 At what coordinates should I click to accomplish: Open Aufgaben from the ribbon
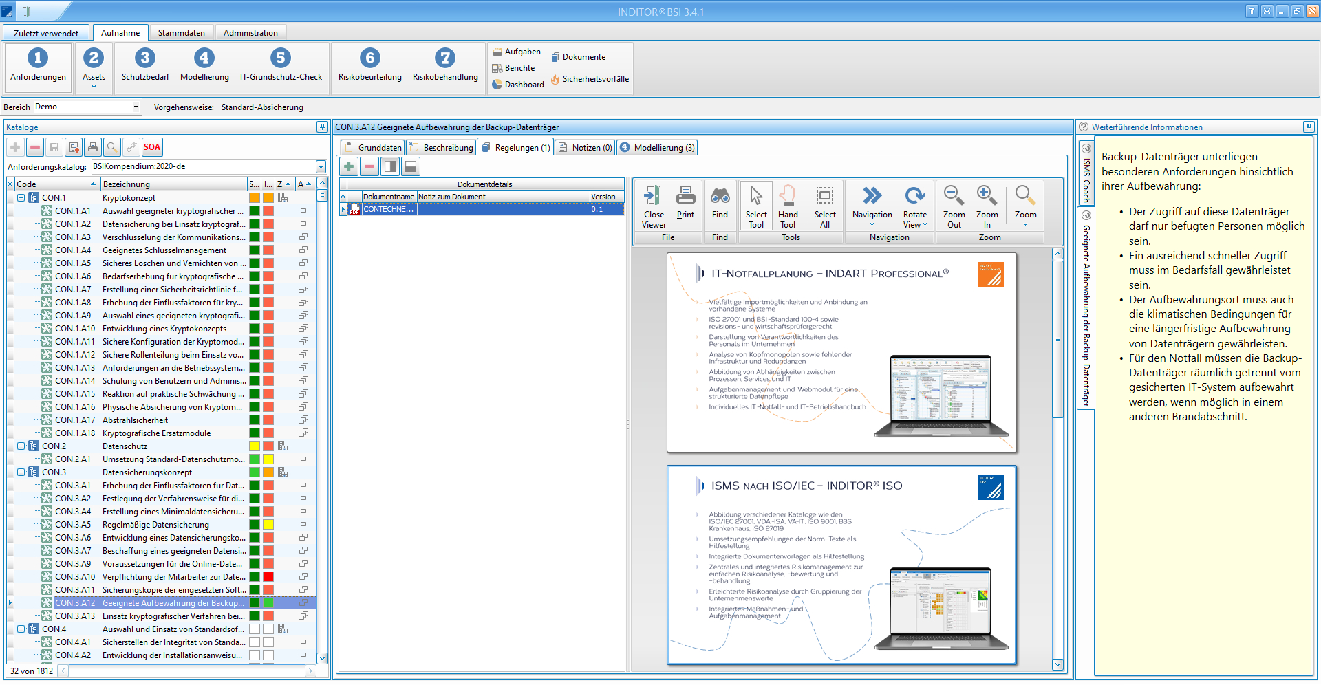tap(516, 52)
